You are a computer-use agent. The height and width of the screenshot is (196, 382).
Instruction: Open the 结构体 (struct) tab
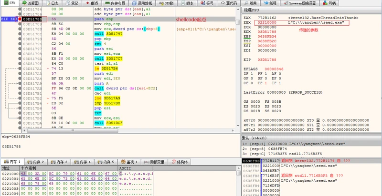(180, 162)
